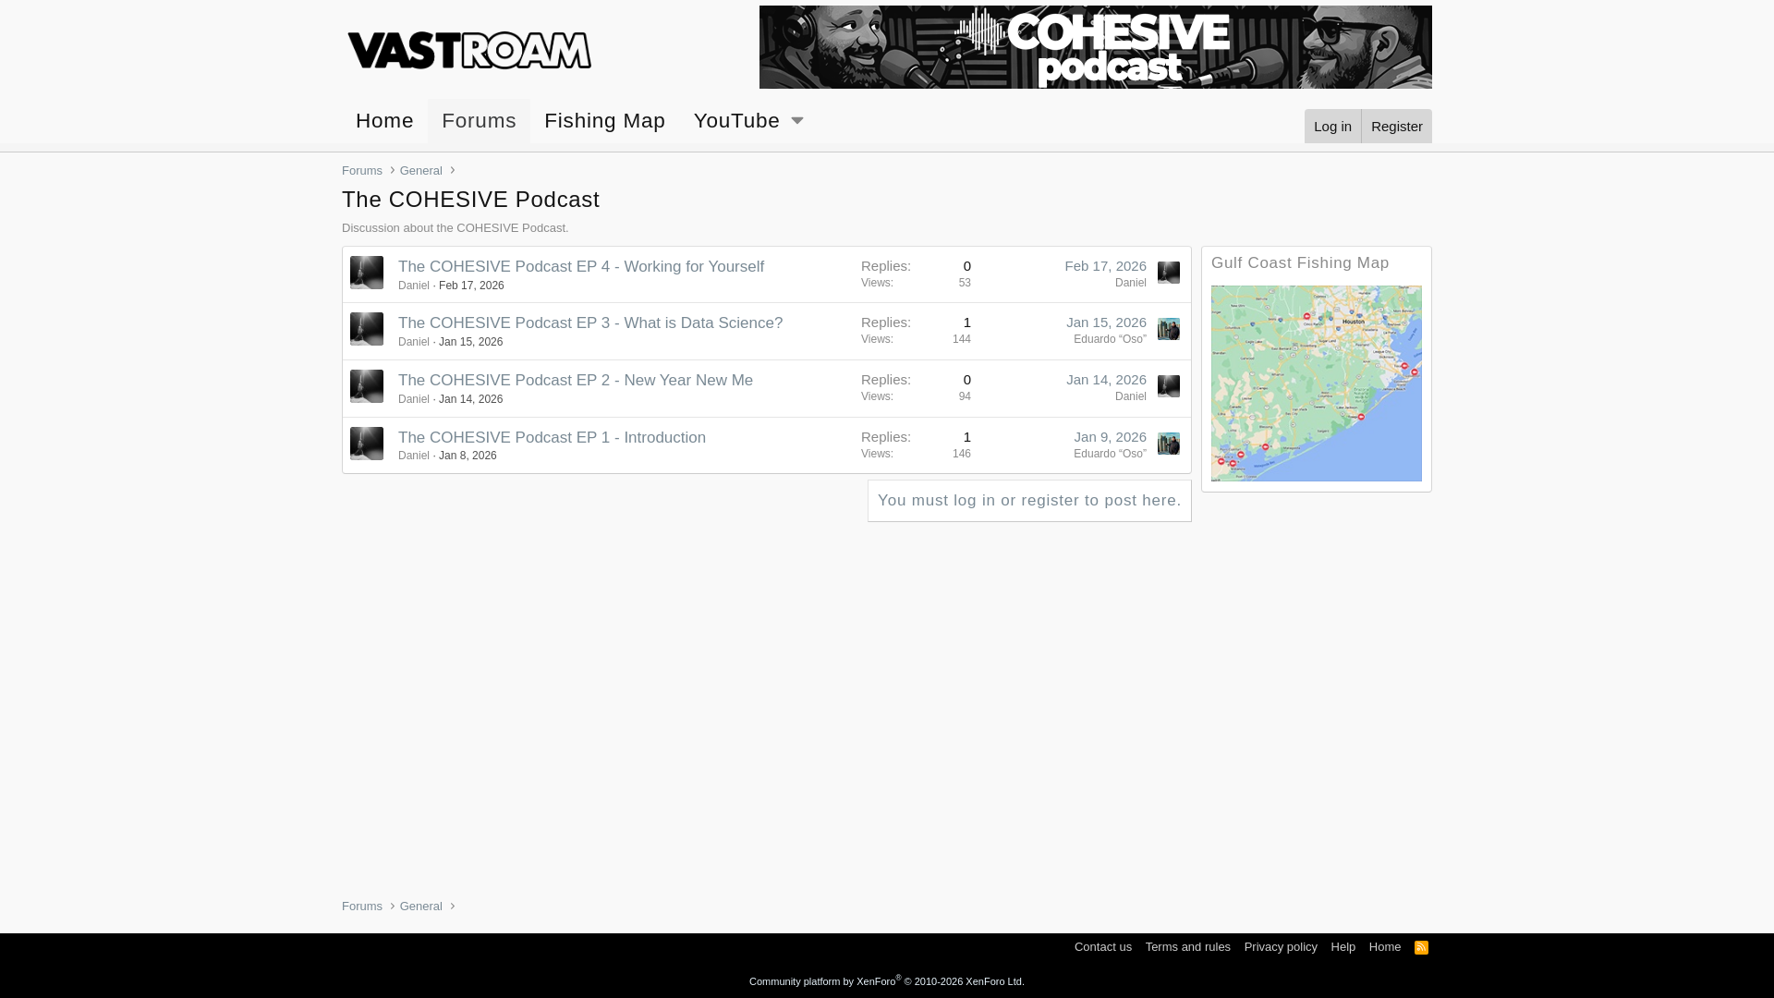
Task: Go to Home in navigation bar
Action: [x=384, y=121]
